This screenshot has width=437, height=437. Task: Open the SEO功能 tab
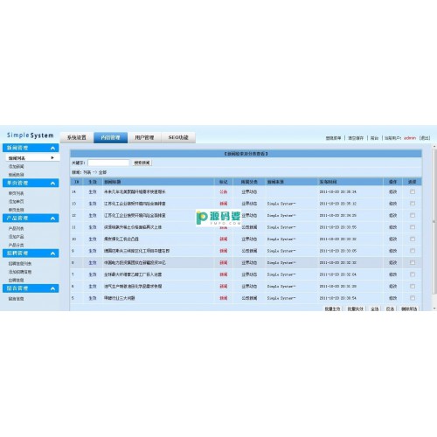[178, 137]
